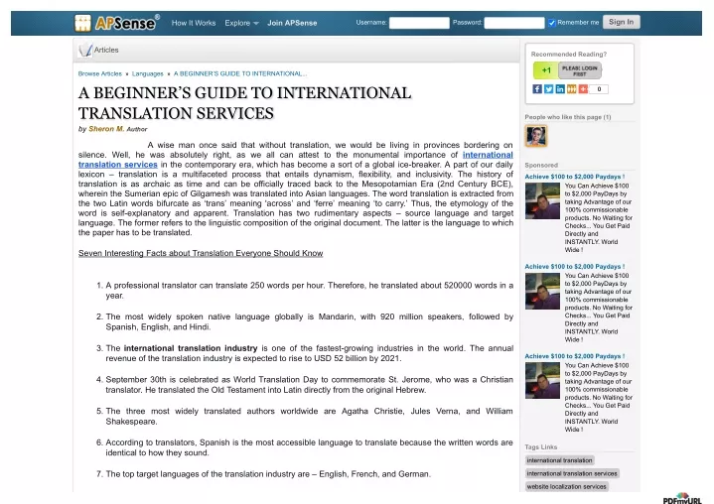Click the third sponsored ad thumbnail

(542, 381)
